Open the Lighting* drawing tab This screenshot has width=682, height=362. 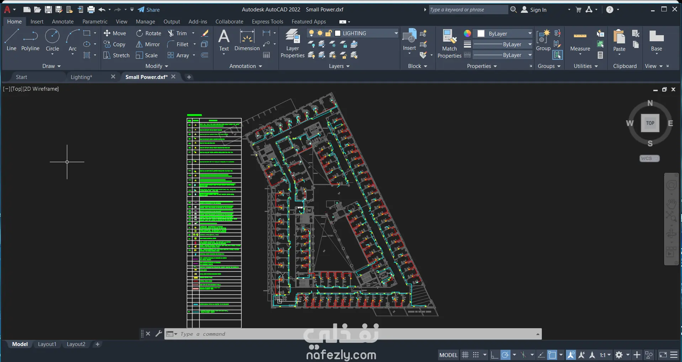(x=81, y=77)
